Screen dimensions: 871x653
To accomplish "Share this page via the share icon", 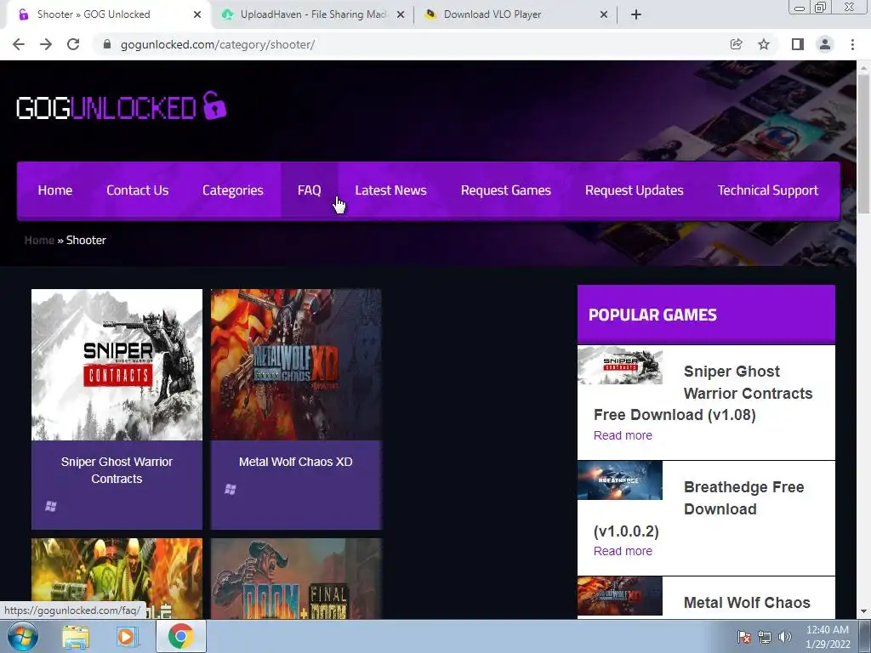I will (736, 44).
